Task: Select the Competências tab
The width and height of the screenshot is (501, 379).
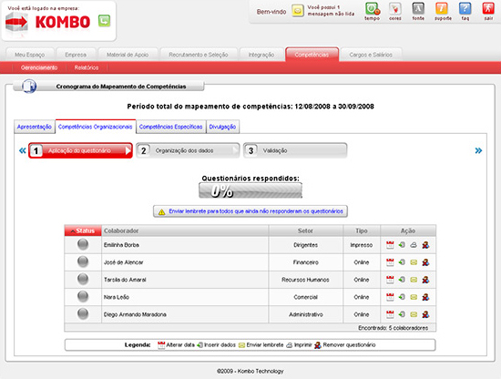Action: pos(312,55)
